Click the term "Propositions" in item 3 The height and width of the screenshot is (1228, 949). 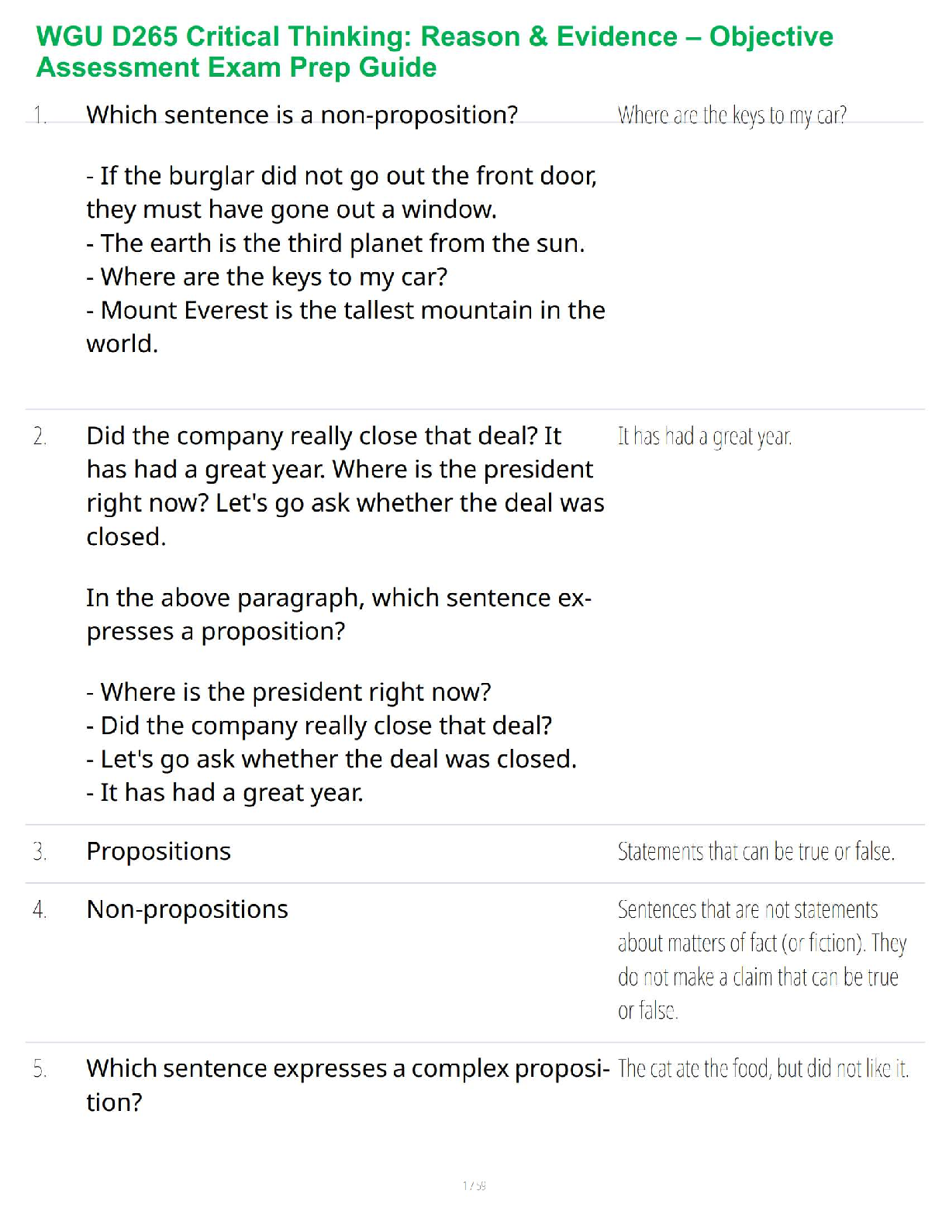(158, 851)
